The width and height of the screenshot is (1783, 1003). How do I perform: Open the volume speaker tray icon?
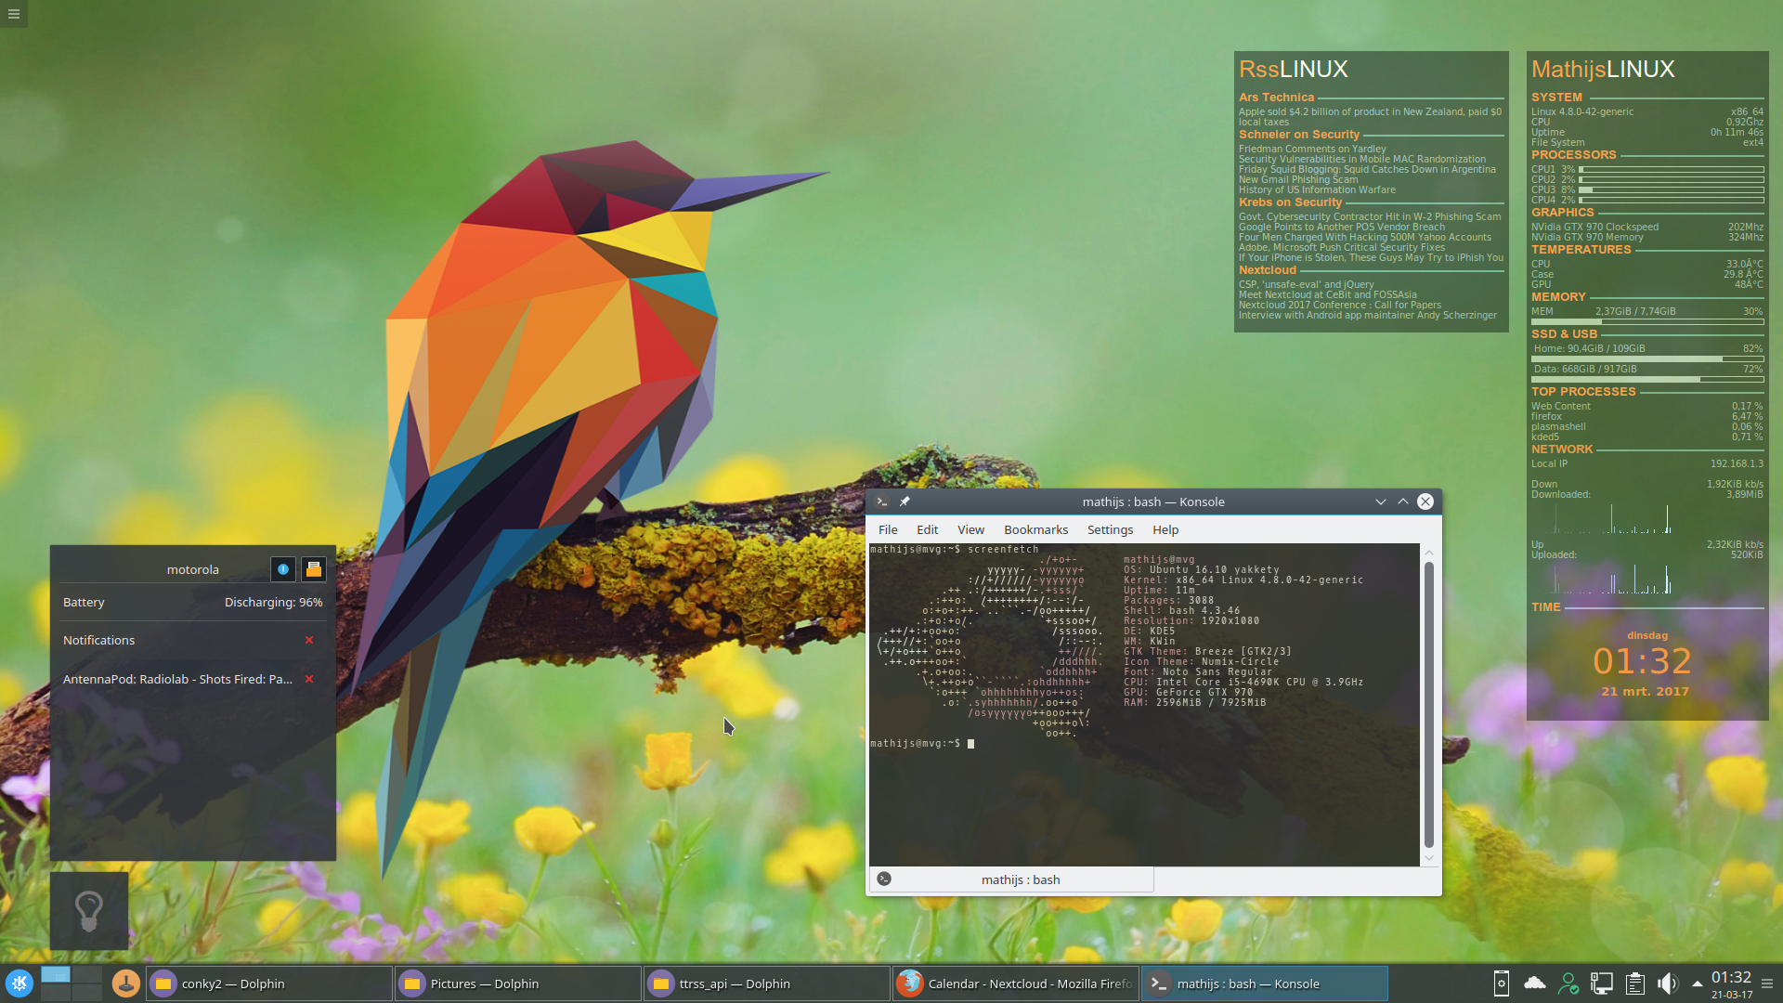[x=1667, y=983]
